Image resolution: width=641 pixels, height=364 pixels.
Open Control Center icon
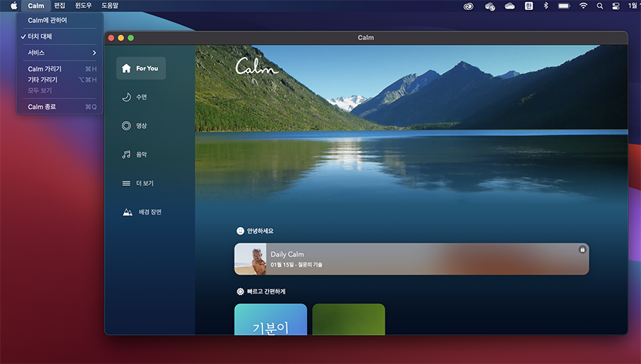pyautogui.click(x=615, y=6)
